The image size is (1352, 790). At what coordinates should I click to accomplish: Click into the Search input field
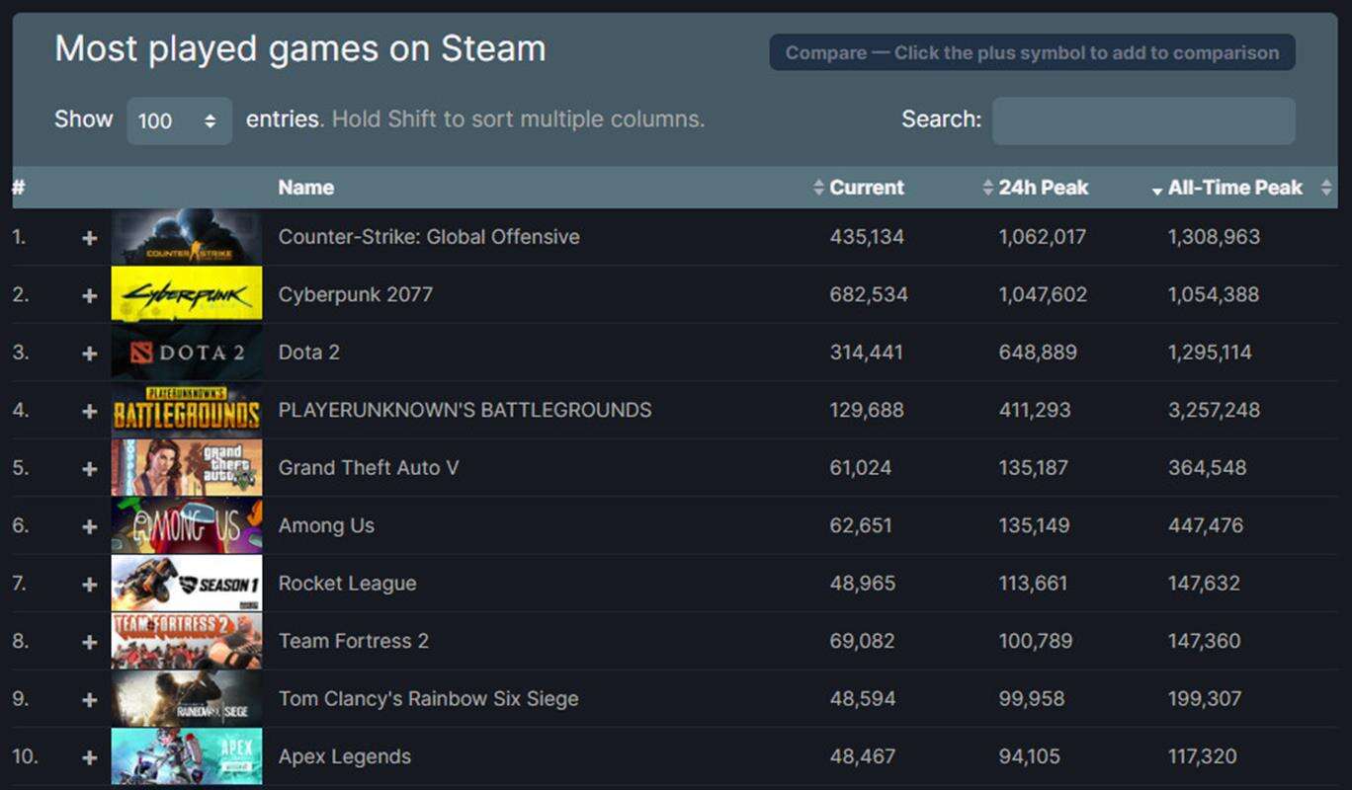click(1142, 120)
